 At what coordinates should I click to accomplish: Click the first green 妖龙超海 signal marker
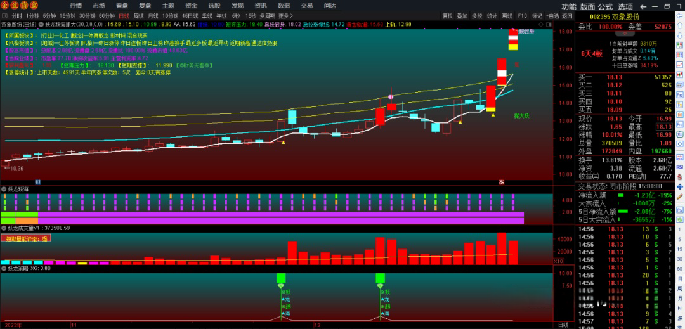(281, 278)
